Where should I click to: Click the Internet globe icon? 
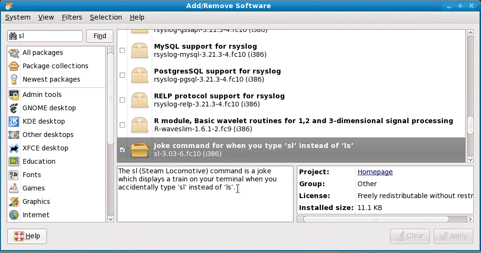(x=14, y=215)
